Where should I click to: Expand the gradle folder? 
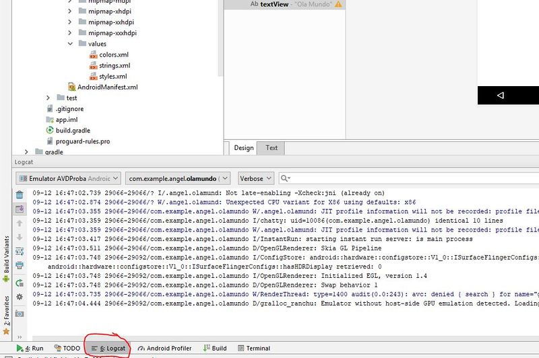(x=26, y=151)
